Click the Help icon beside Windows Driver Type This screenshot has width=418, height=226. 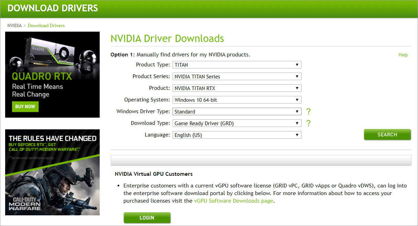click(x=308, y=112)
